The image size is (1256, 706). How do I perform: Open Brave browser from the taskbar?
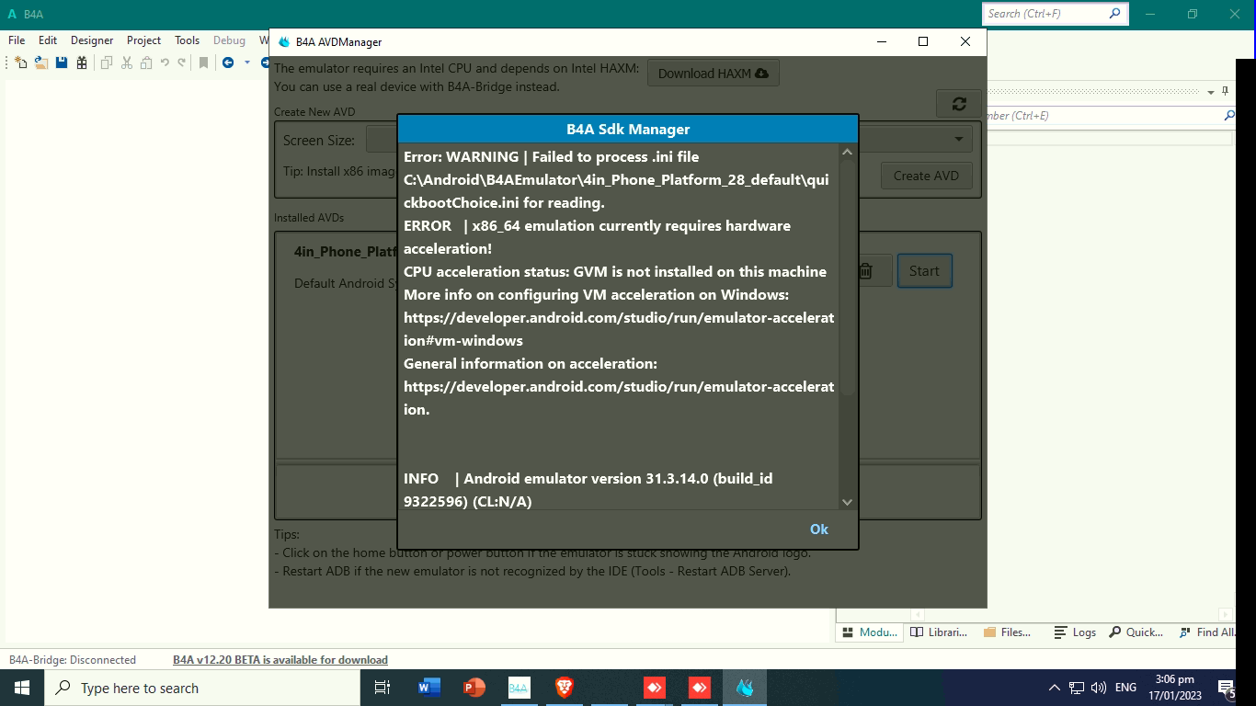pos(564,688)
